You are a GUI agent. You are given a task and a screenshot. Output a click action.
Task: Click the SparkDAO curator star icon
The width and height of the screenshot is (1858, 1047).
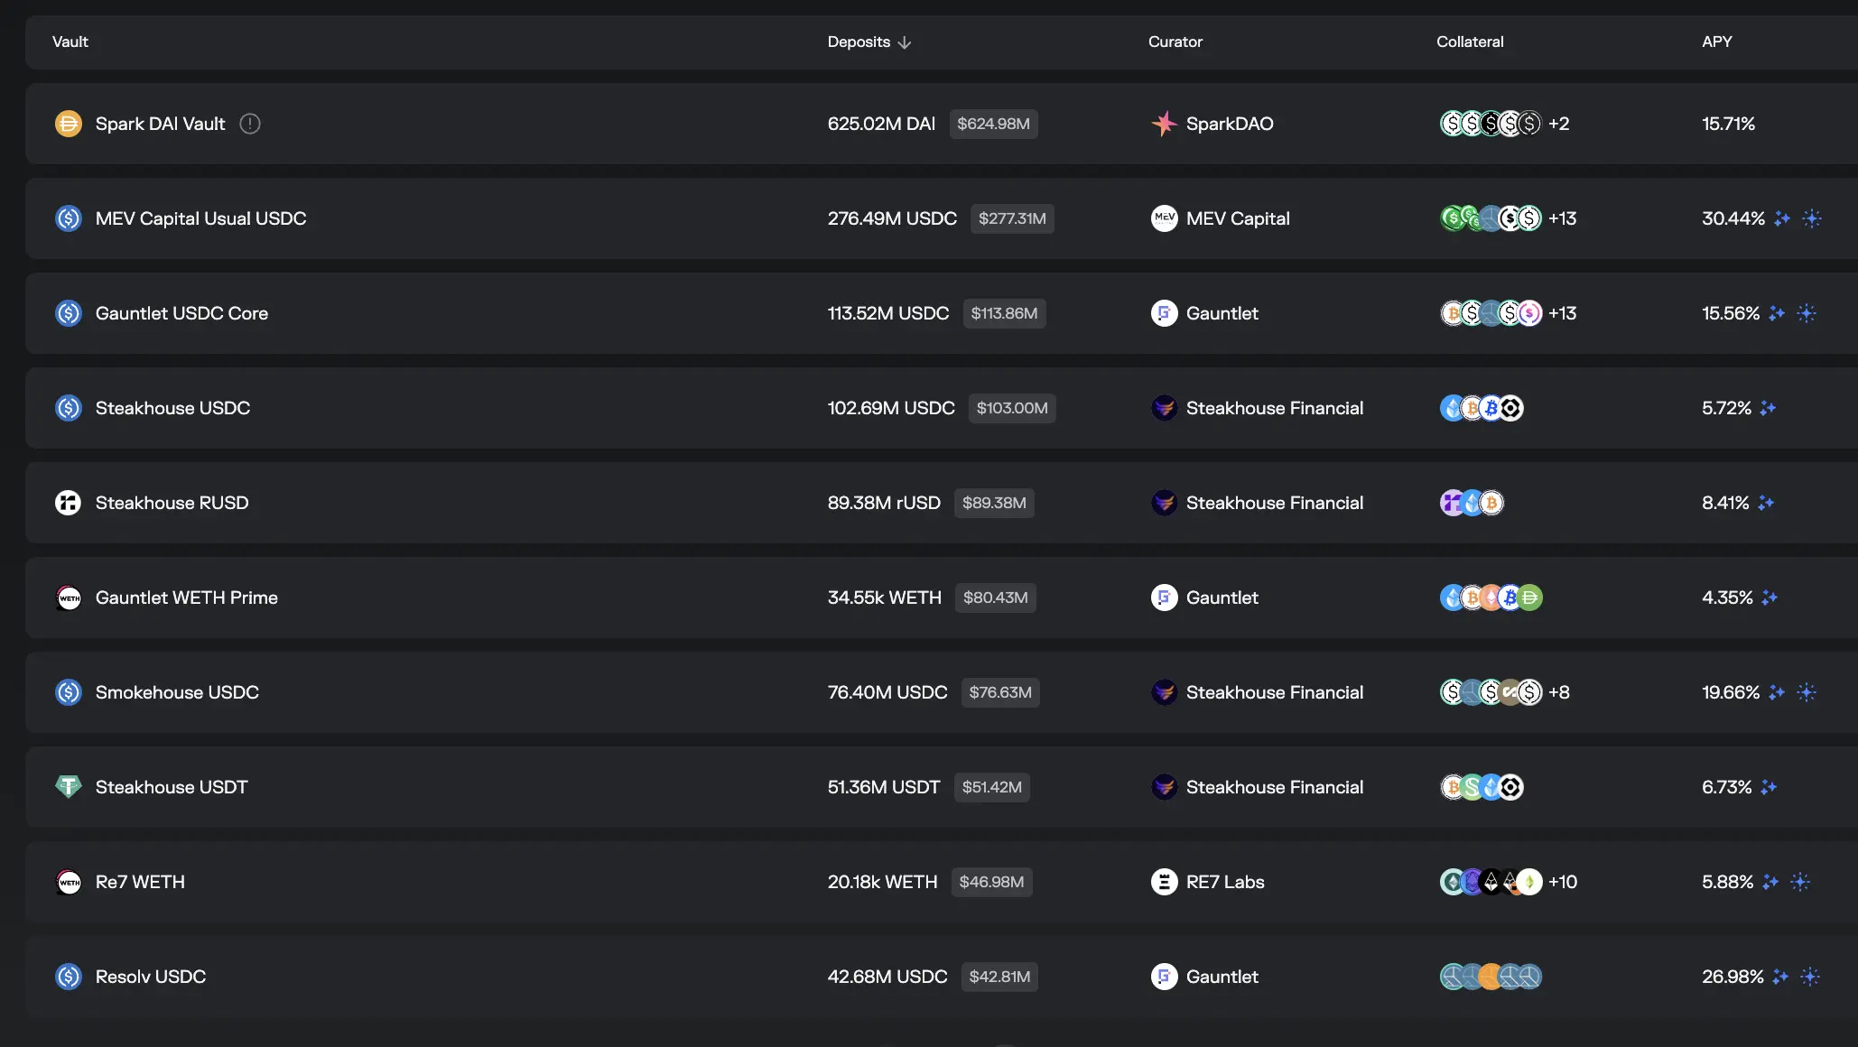[1164, 124]
